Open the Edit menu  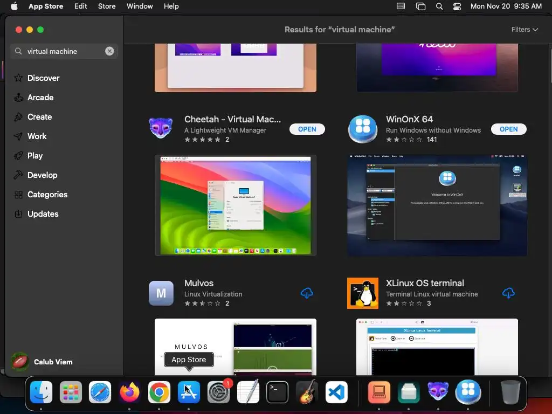pyautogui.click(x=81, y=6)
